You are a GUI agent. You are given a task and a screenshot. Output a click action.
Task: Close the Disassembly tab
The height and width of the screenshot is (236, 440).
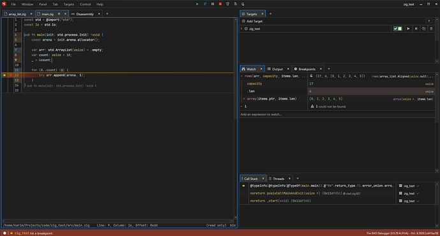tap(99, 14)
